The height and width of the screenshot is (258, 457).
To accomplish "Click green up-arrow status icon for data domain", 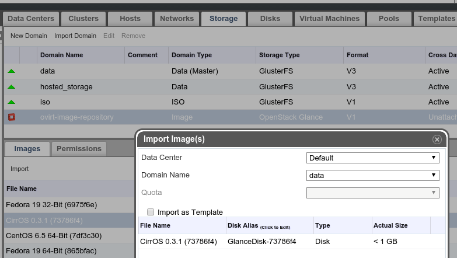I will pyautogui.click(x=11, y=71).
